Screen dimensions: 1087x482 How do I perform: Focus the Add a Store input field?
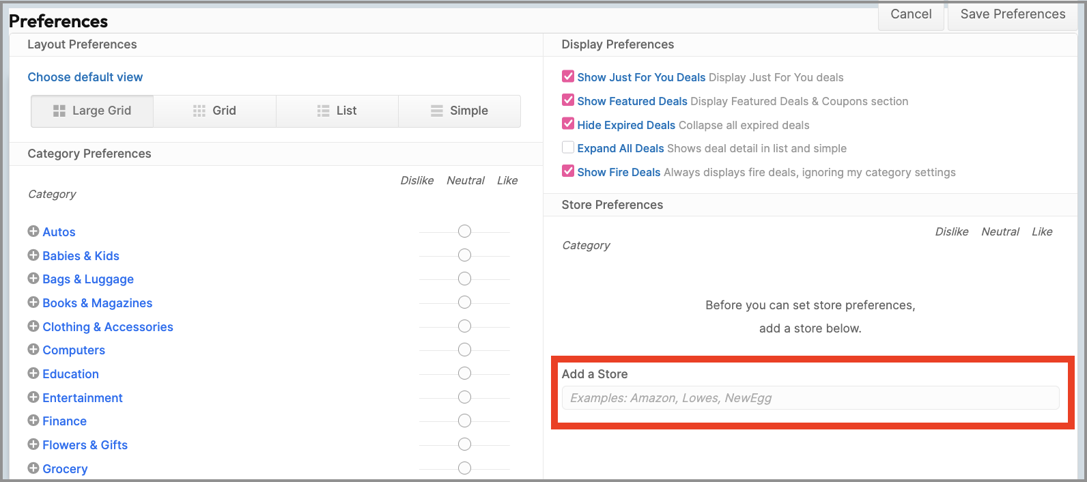(x=810, y=398)
